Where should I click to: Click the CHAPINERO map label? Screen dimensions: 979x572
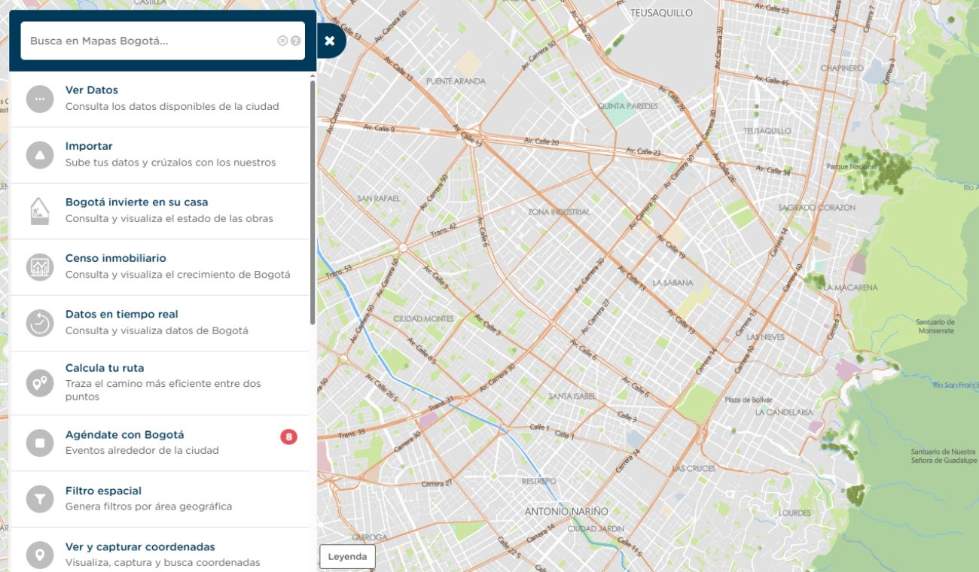(x=842, y=68)
